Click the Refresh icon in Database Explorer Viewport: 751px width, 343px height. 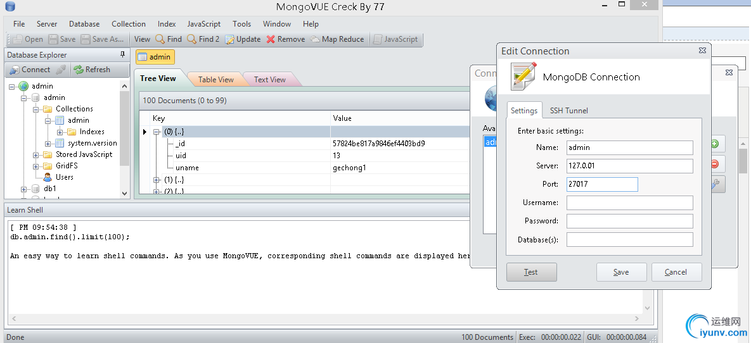(x=79, y=70)
